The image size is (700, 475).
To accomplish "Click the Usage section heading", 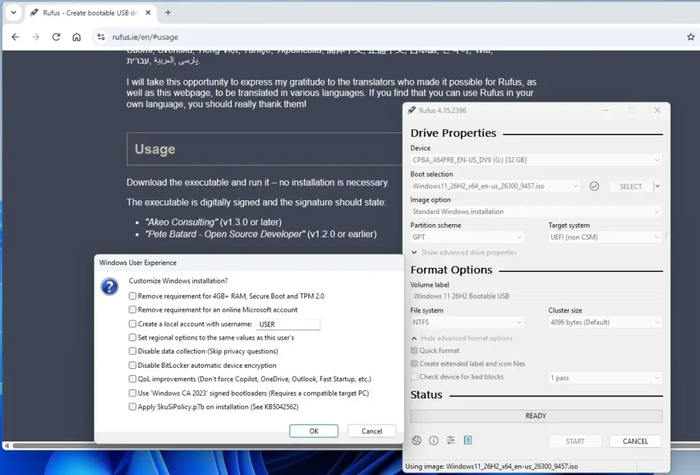I will pos(155,149).
